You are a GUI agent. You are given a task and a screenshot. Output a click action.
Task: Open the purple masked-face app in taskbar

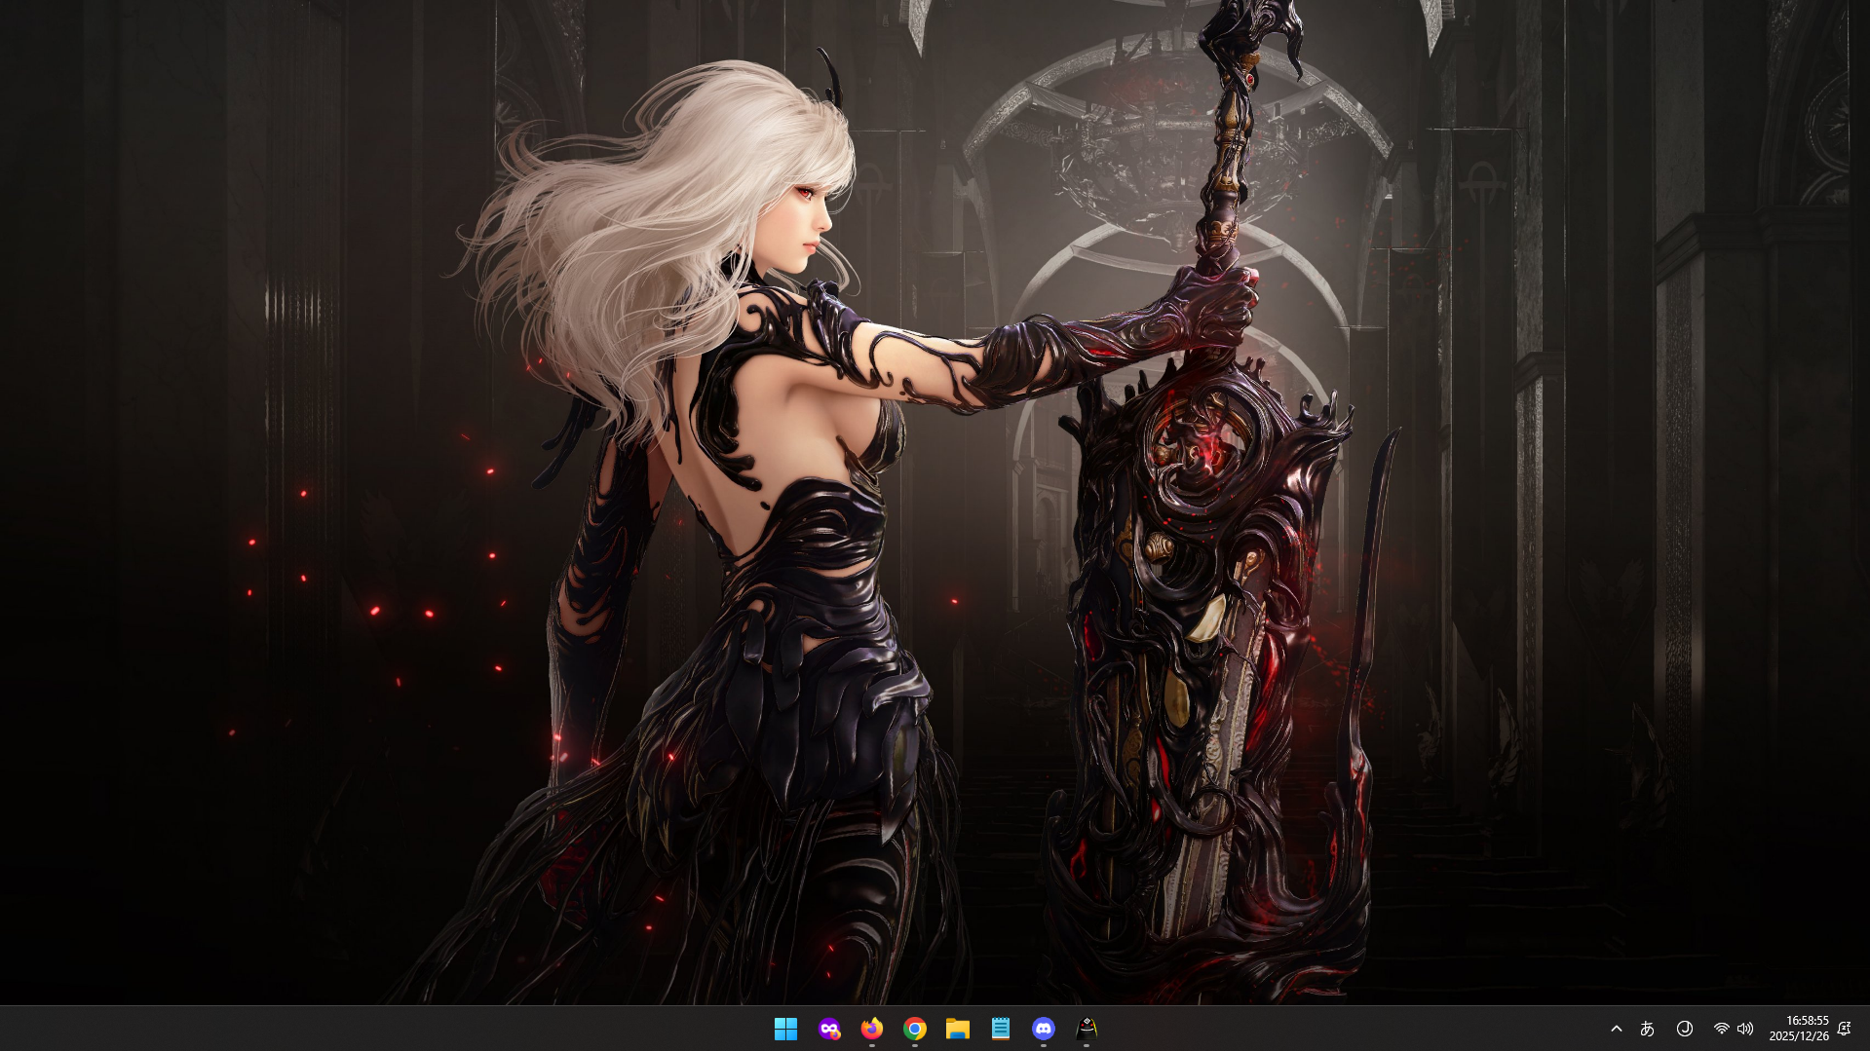click(828, 1029)
